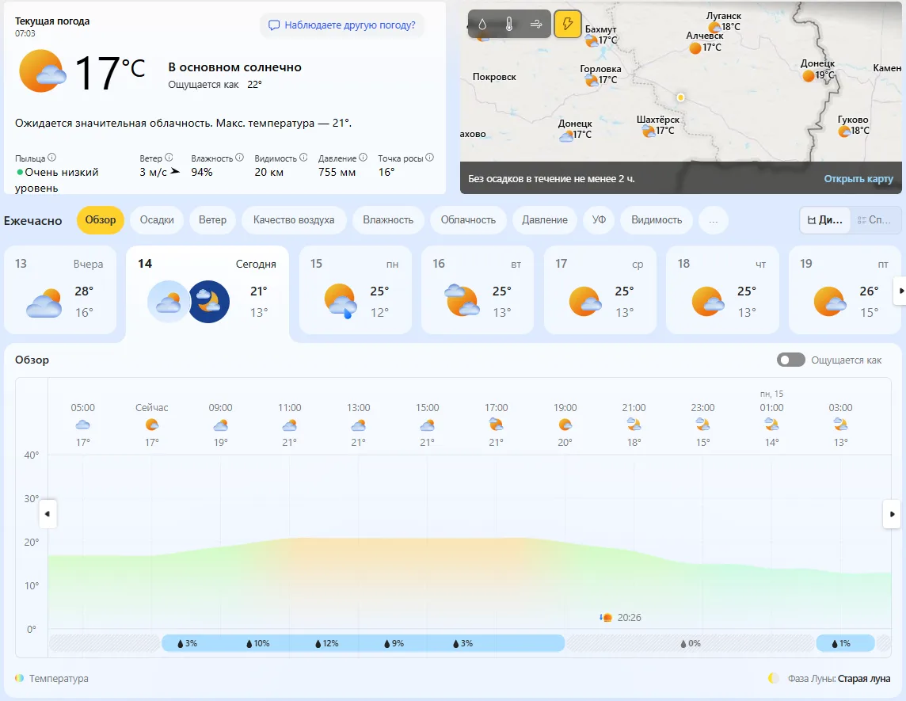
Task: Click the weather icon for 17:00
Action: [x=497, y=425]
